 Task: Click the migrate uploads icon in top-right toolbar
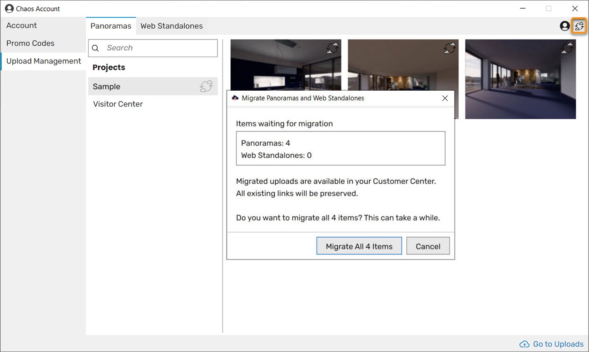coord(579,26)
